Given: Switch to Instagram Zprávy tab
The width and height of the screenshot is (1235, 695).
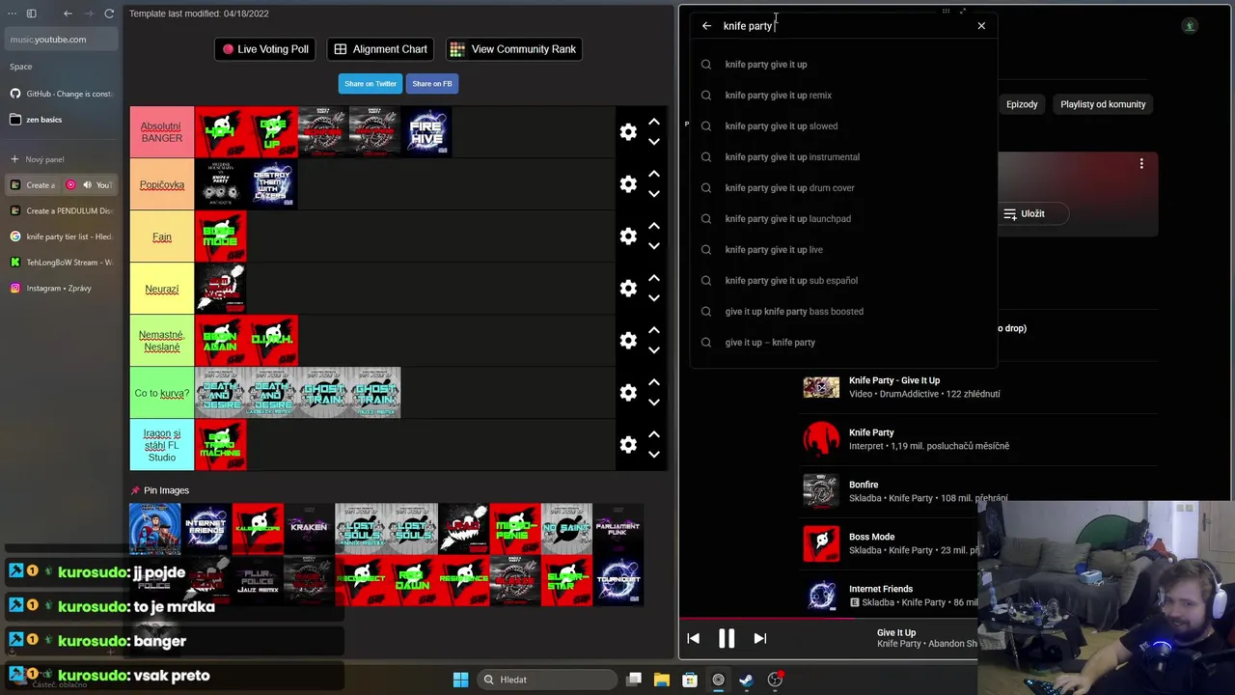Looking at the screenshot, I should click(62, 289).
